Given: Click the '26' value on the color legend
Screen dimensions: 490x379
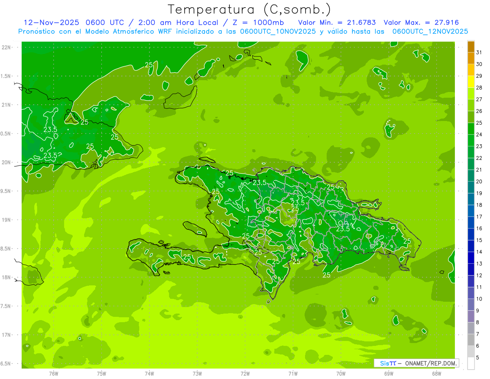Looking at the screenshot, I should pos(479,111).
